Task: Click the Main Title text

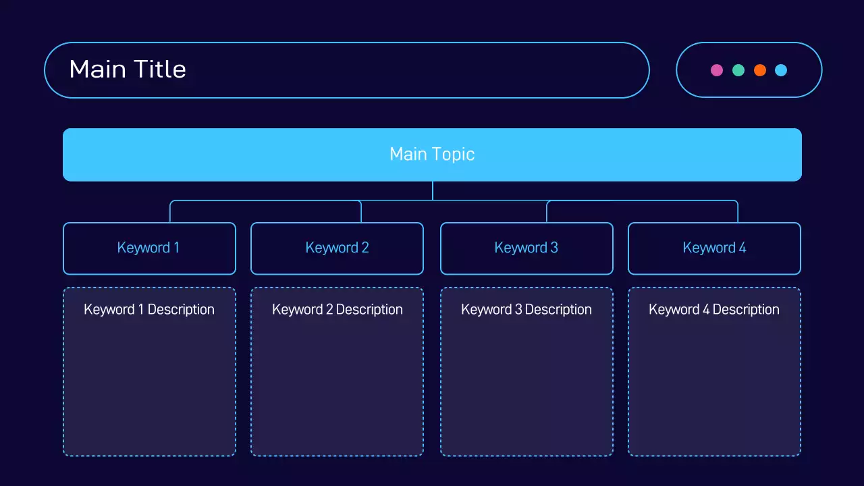Action: pos(128,70)
